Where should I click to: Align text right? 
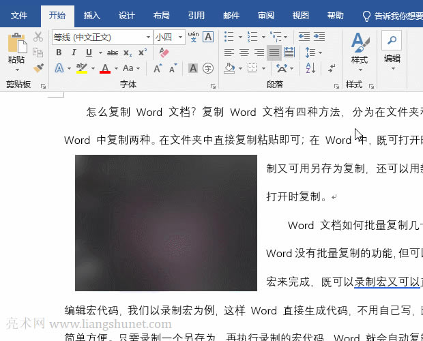tap(259, 53)
